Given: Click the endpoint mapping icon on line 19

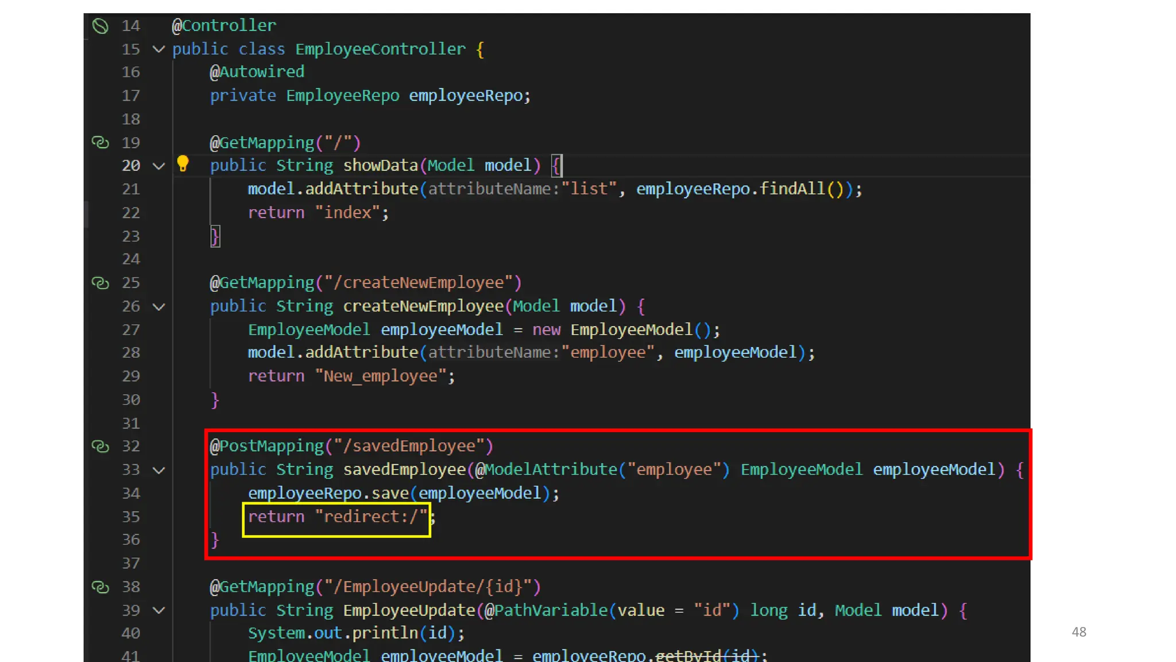Looking at the screenshot, I should click(100, 143).
